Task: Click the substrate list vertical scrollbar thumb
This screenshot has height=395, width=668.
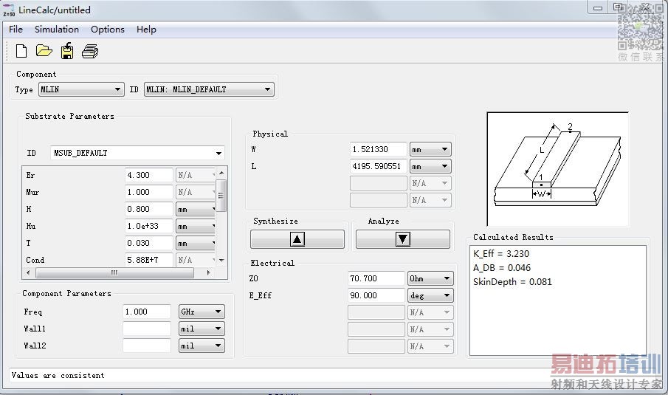Action: pyautogui.click(x=221, y=196)
